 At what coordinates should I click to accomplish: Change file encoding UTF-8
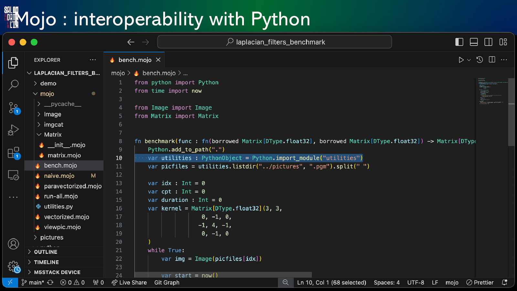[416, 282]
